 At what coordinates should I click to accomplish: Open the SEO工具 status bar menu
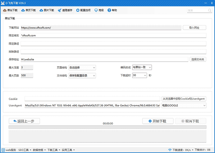tap(25, 150)
